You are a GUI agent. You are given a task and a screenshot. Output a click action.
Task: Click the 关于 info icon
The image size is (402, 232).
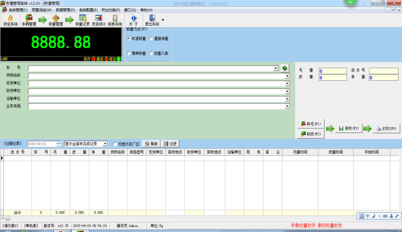134,18
